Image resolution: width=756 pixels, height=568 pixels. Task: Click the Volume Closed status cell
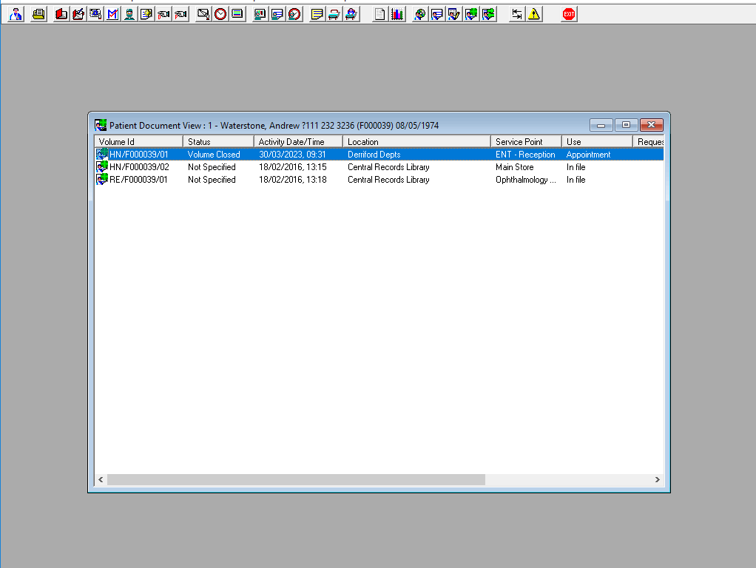(x=214, y=155)
